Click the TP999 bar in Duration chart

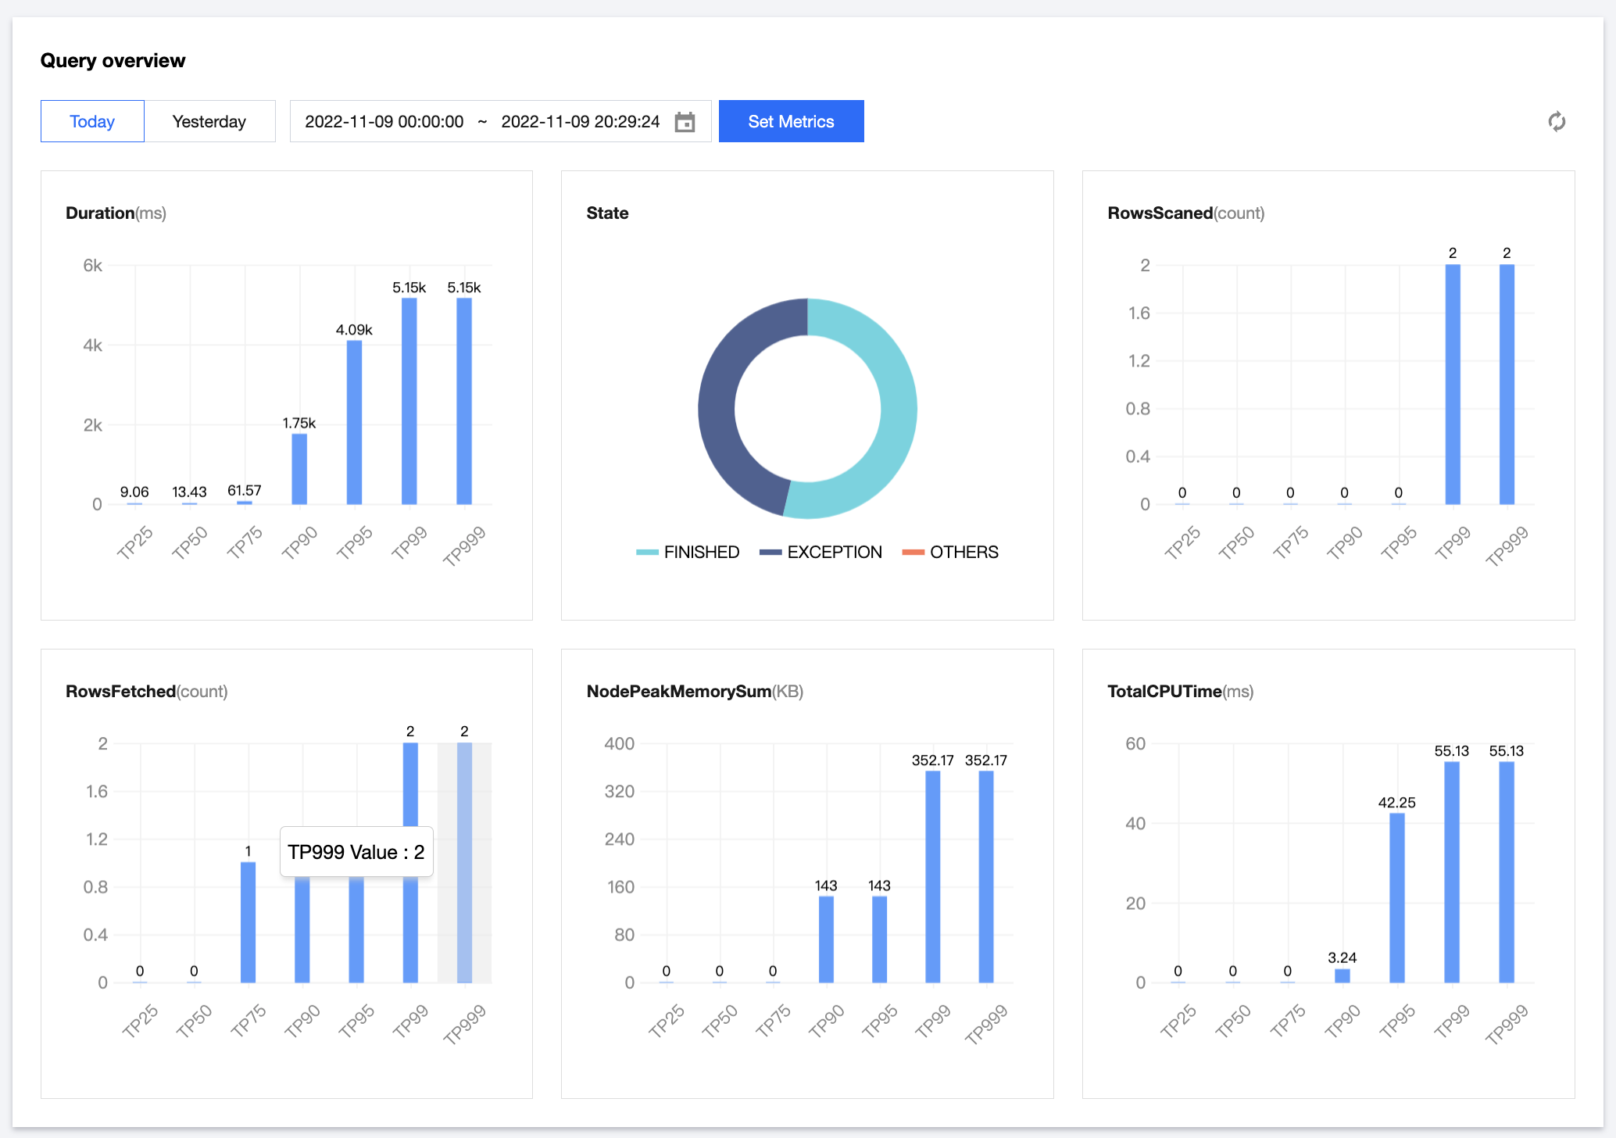coord(464,400)
